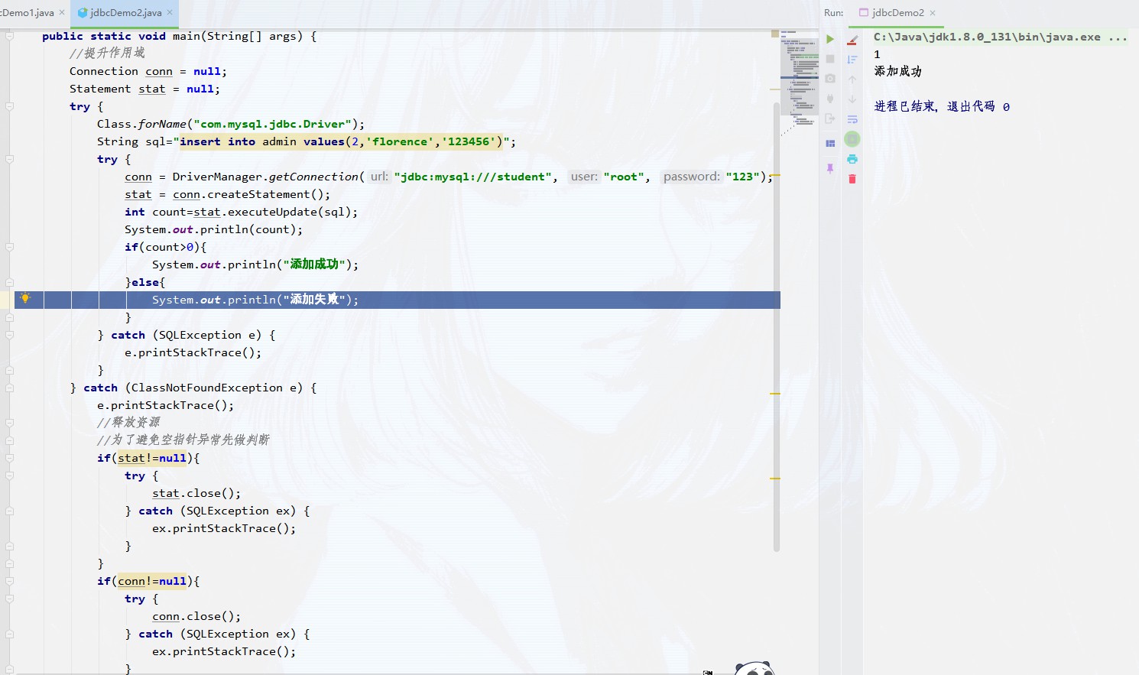Collapse the catch SQLException block fold marker

pyautogui.click(x=10, y=335)
